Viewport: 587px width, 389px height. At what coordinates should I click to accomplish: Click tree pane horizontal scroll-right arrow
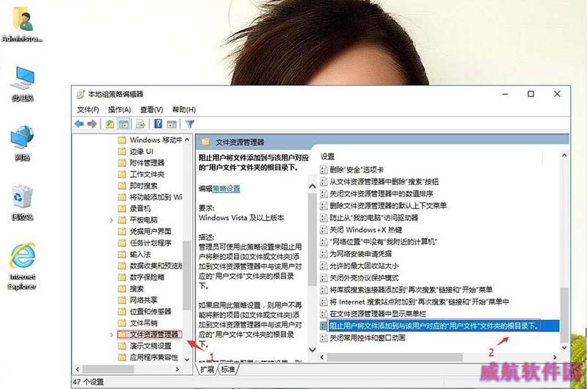(178, 369)
